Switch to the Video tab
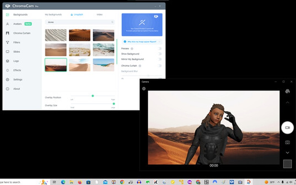Image resolution: width=296 pixels, height=185 pixels. 100,14
